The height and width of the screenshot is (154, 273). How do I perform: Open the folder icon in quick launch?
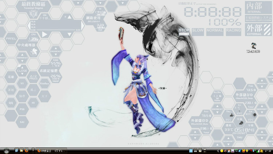21,150
